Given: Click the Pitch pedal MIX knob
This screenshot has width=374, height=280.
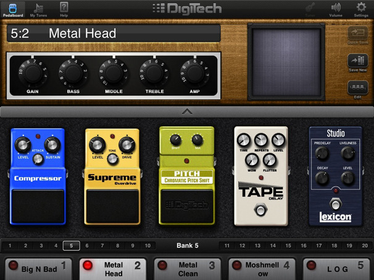Looking at the screenshot, I should point(197,140).
